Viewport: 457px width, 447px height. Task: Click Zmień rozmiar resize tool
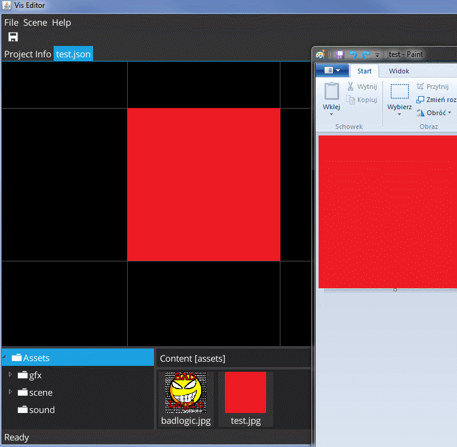point(437,100)
